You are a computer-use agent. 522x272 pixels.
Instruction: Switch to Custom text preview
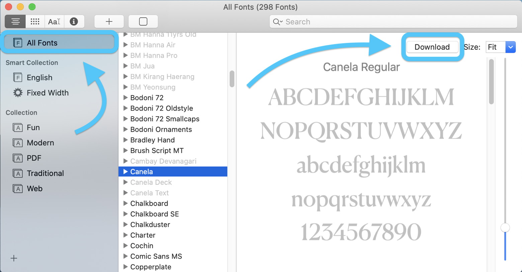(54, 22)
